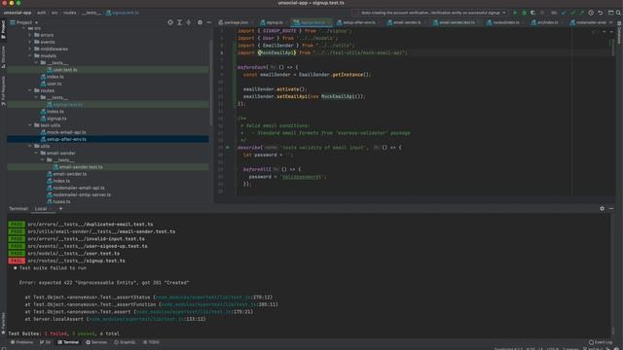The image size is (623, 350).
Task: Toggle the Pull Requests side tab
Action: [3, 90]
